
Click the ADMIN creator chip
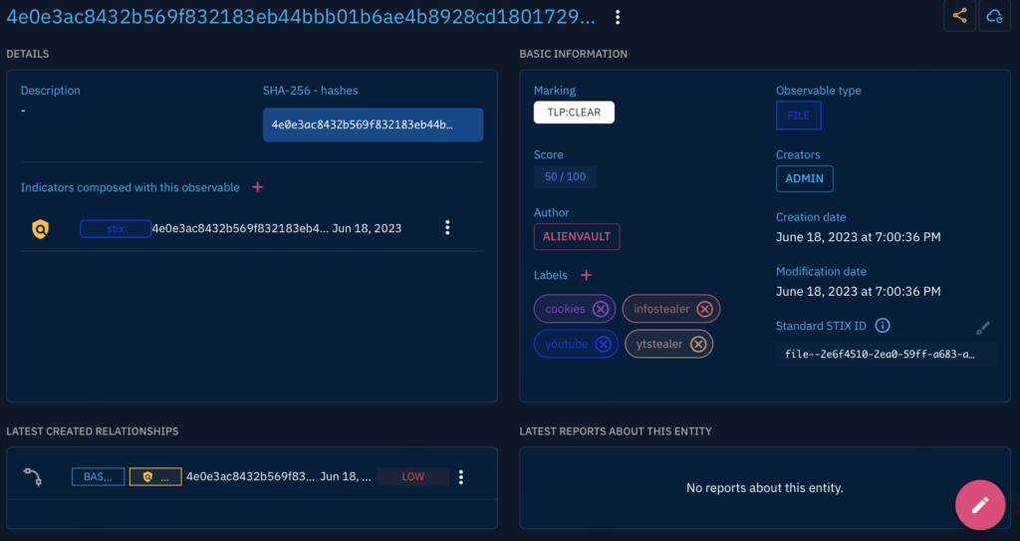(804, 178)
